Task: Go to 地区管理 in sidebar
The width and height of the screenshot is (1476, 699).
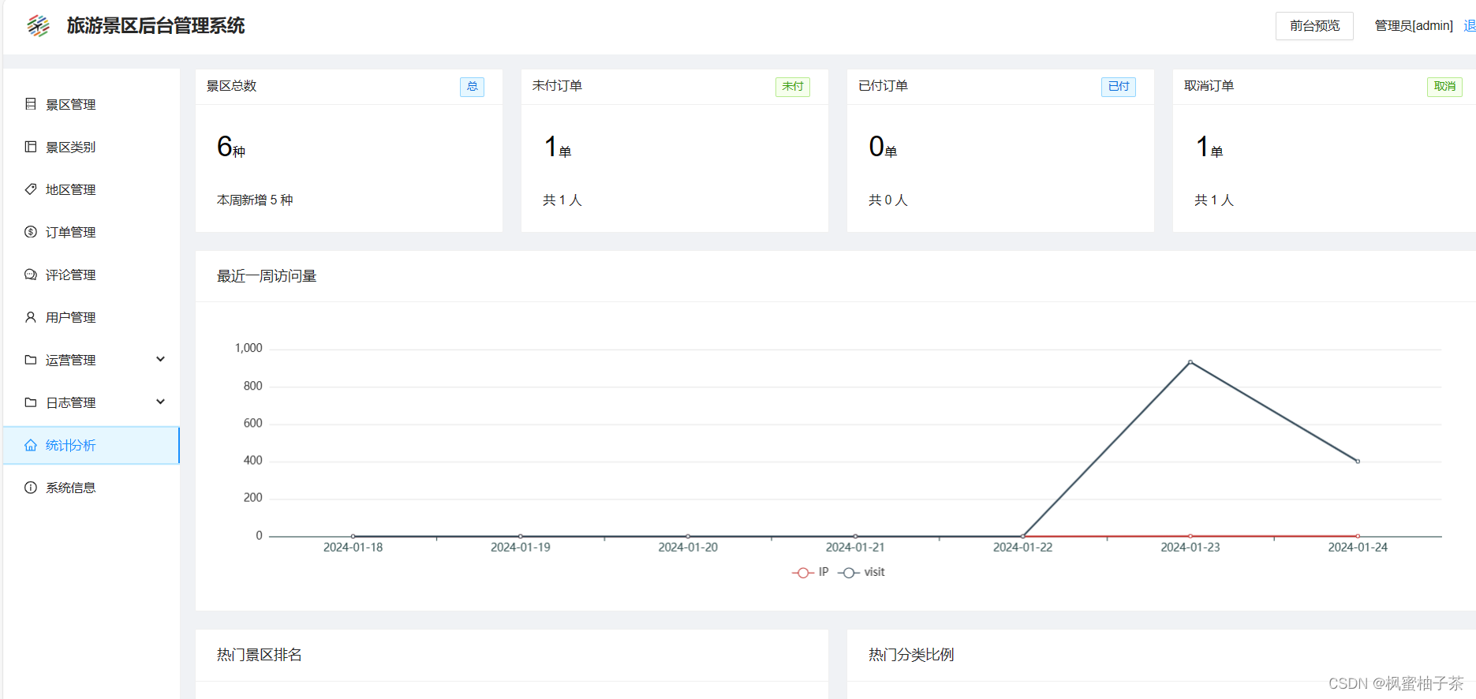Action: (92, 189)
